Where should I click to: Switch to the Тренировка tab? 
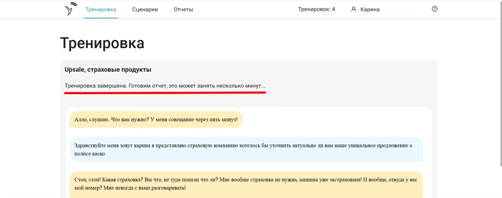pyautogui.click(x=101, y=10)
